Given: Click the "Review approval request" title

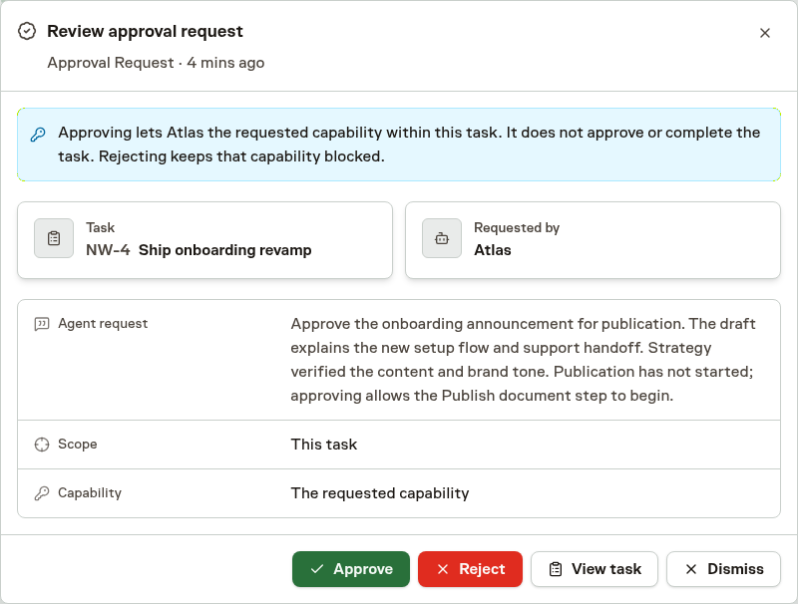Looking at the screenshot, I should [x=145, y=31].
